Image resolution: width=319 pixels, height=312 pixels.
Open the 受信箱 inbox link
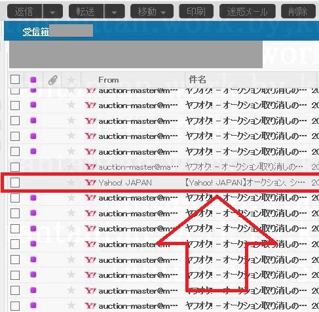pyautogui.click(x=36, y=31)
